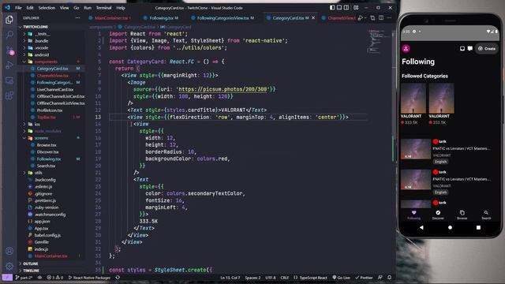The image size is (505, 284).
Task: Open LiveChannelCard.tsx file
Action: click(55, 89)
